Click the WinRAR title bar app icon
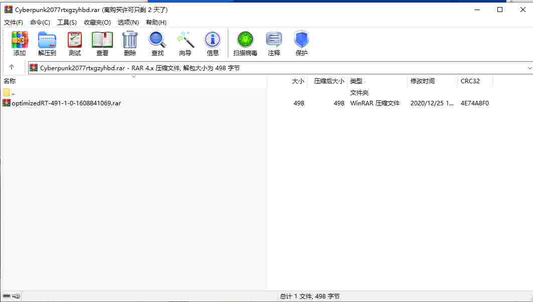533x302 pixels. 9,10
